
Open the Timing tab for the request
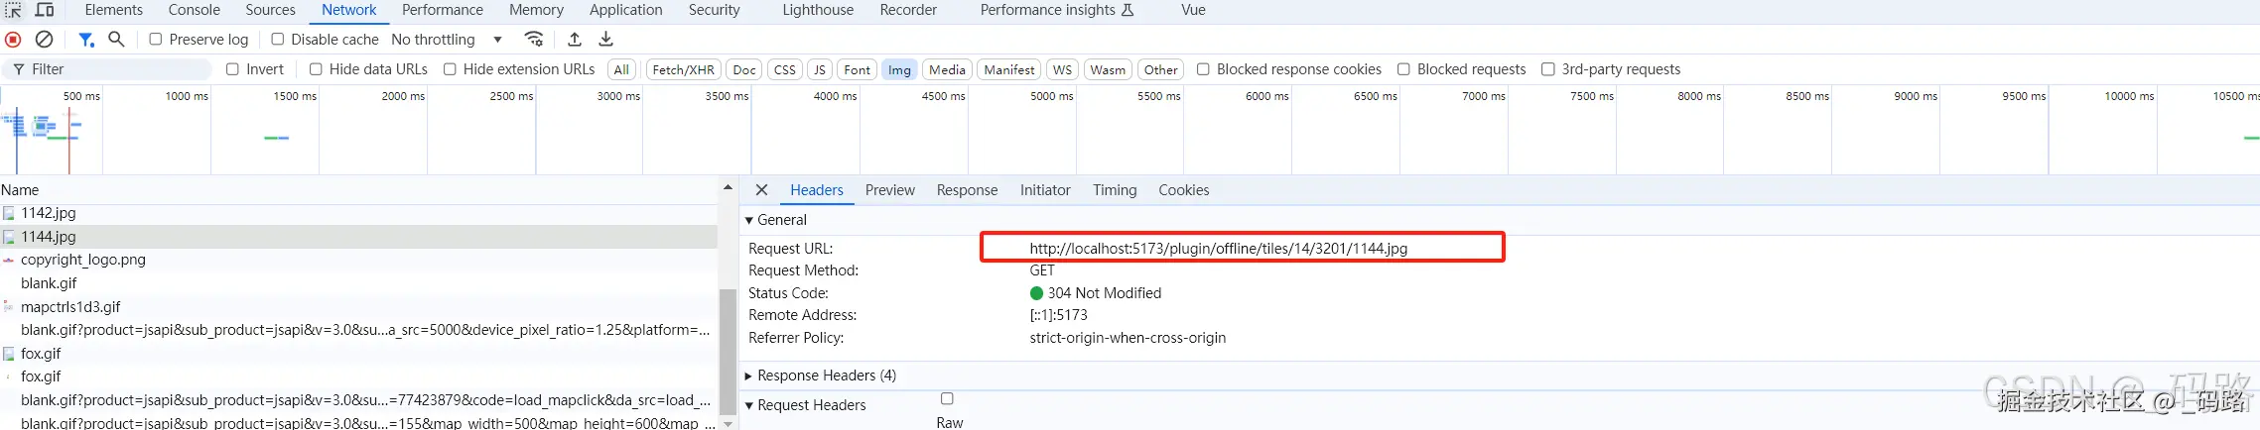click(x=1115, y=190)
